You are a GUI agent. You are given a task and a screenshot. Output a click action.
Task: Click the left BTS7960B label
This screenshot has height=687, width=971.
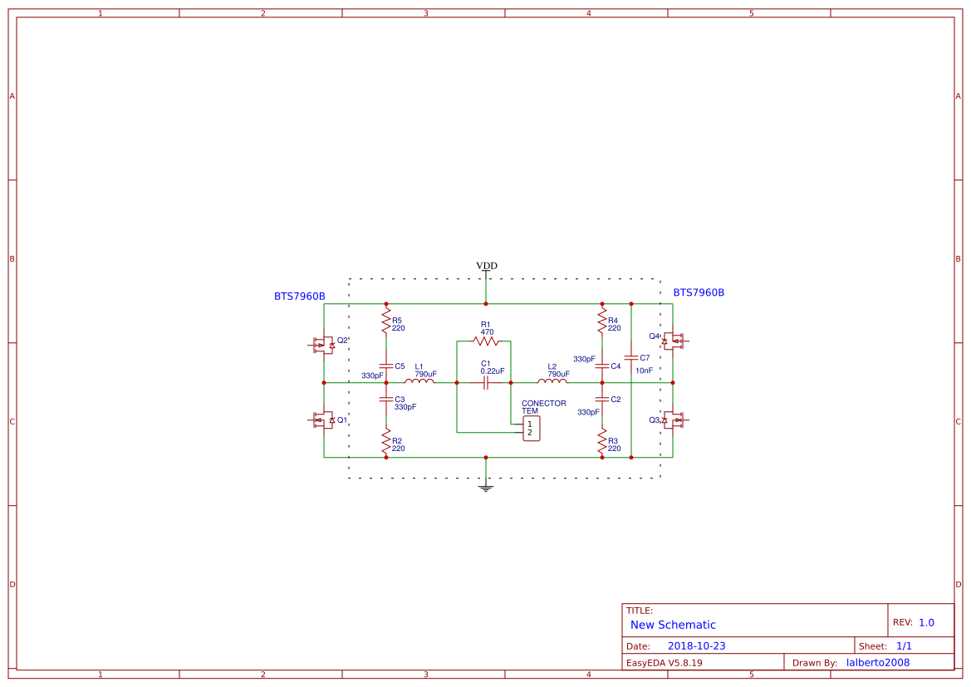coord(299,293)
